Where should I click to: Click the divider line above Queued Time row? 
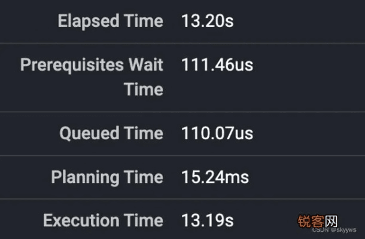click(x=182, y=112)
